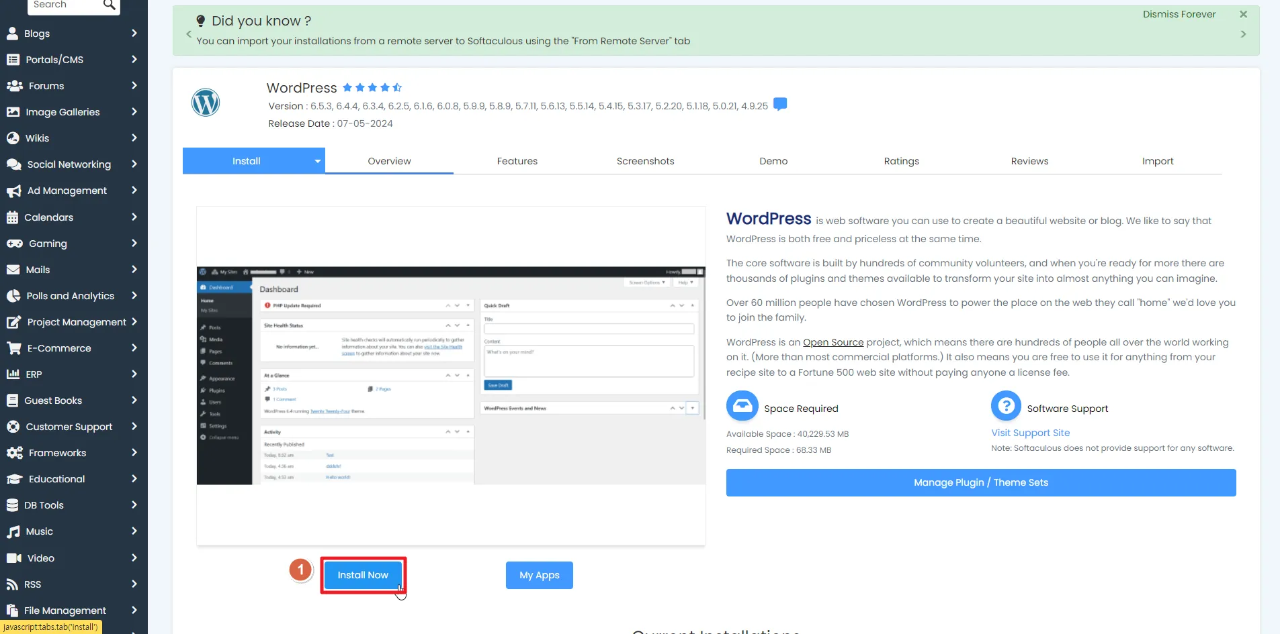Close the Did you know tip
1280x634 pixels.
point(1243,14)
